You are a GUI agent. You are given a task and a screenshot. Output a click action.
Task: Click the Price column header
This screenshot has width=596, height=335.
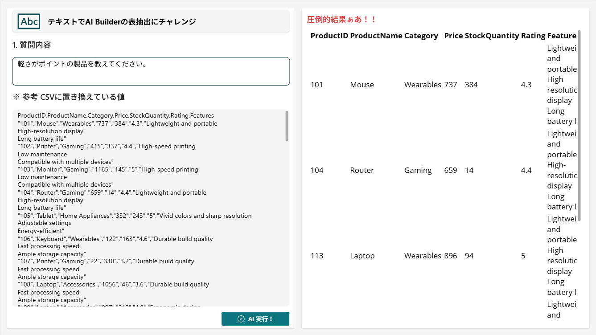tap(453, 36)
